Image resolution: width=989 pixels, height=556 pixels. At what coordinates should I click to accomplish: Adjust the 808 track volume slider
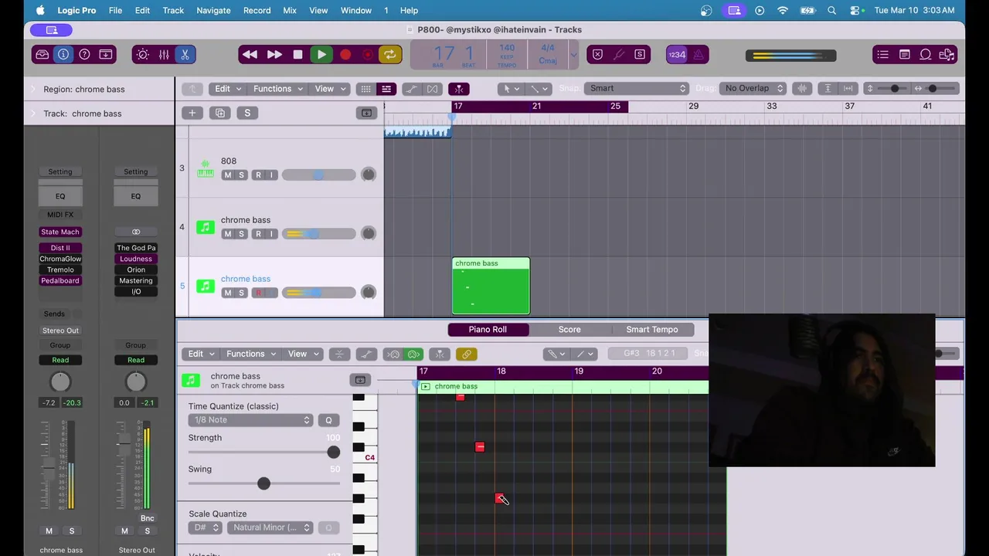coord(318,175)
